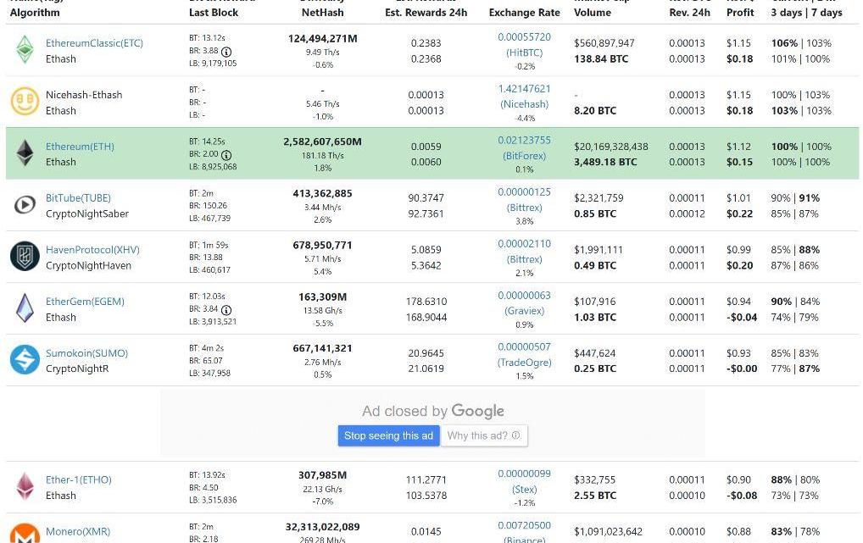Click the 0.00000063 exchange rate link

tap(524, 296)
